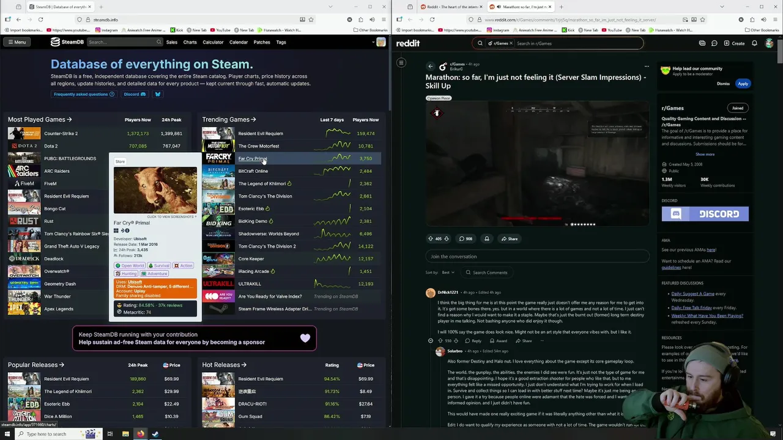Click Reddit logo in header
The height and width of the screenshot is (440, 783).
408,43
